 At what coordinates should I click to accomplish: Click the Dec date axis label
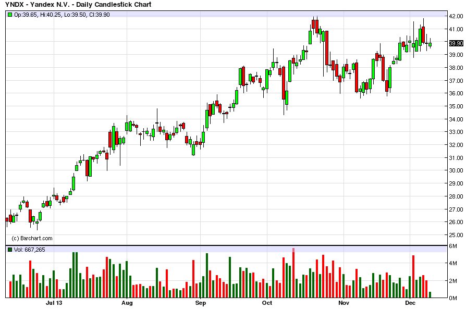click(410, 303)
